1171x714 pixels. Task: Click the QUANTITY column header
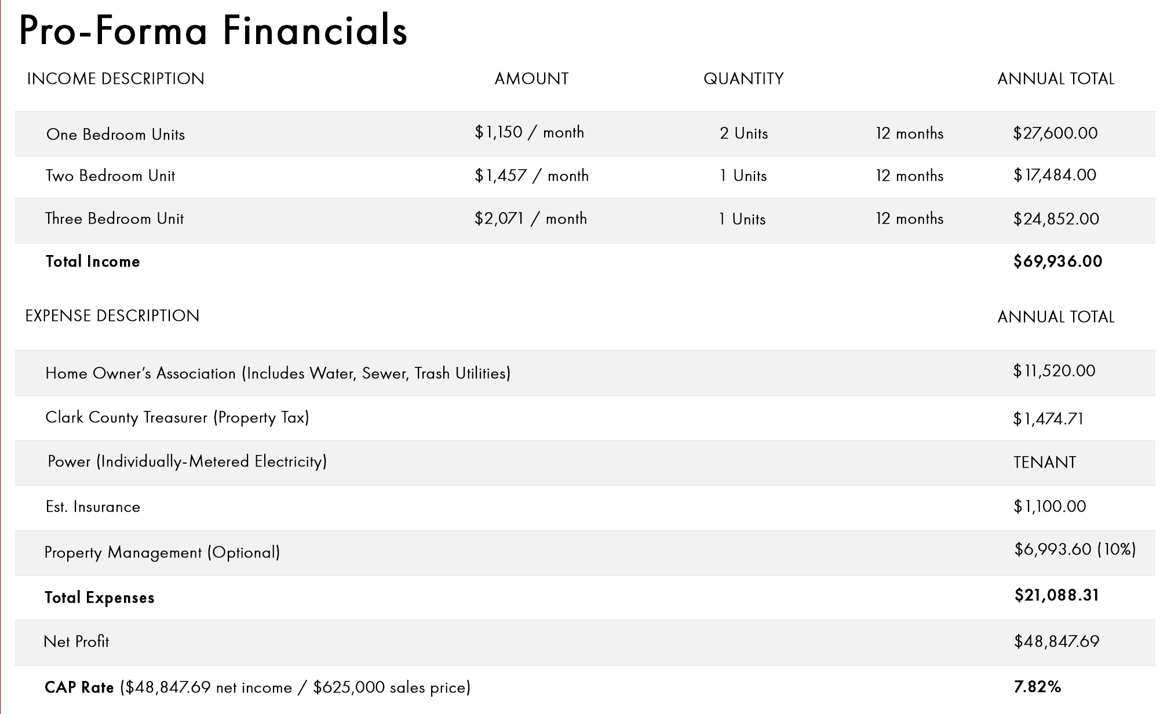pyautogui.click(x=743, y=79)
